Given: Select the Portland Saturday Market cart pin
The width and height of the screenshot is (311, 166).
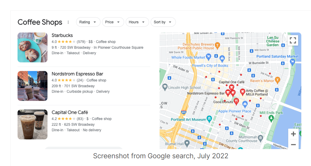Looking at the screenshot, I should [x=292, y=62].
